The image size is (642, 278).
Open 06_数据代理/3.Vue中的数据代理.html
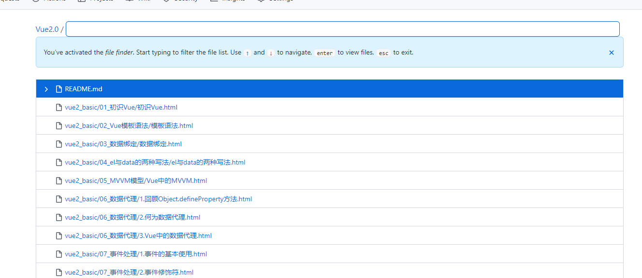tap(138, 236)
